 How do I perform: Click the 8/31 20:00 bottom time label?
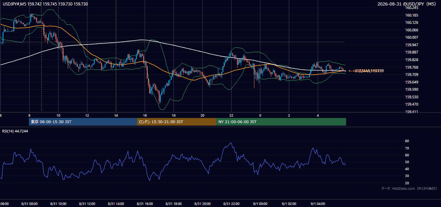tap(203, 204)
